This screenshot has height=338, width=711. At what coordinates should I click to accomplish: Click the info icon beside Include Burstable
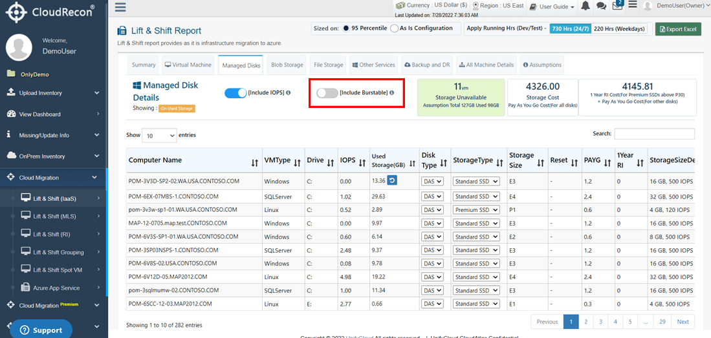pos(392,92)
